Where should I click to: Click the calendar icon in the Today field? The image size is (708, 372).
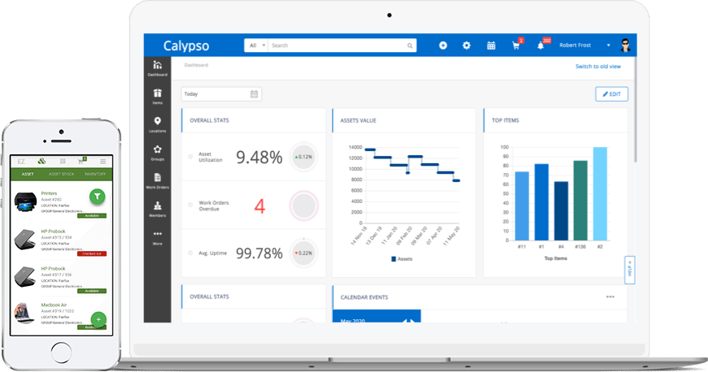(x=254, y=93)
